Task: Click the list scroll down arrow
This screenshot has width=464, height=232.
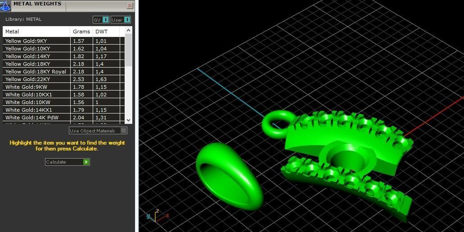Action: click(x=128, y=120)
